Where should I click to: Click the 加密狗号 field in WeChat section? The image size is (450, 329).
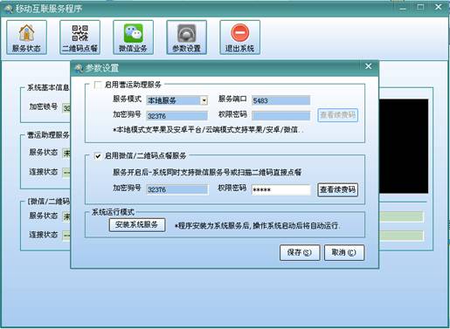[177, 189]
